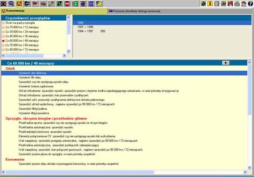
Task: Open the yellow information 'i' icon
Action: (210, 4)
